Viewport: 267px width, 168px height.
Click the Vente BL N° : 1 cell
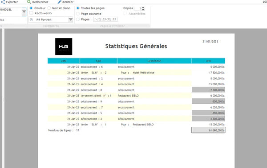click(x=93, y=125)
